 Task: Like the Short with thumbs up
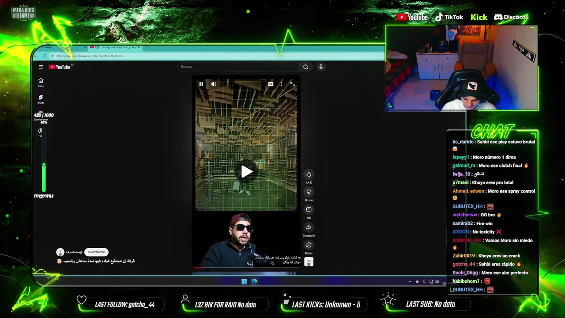pyautogui.click(x=309, y=174)
